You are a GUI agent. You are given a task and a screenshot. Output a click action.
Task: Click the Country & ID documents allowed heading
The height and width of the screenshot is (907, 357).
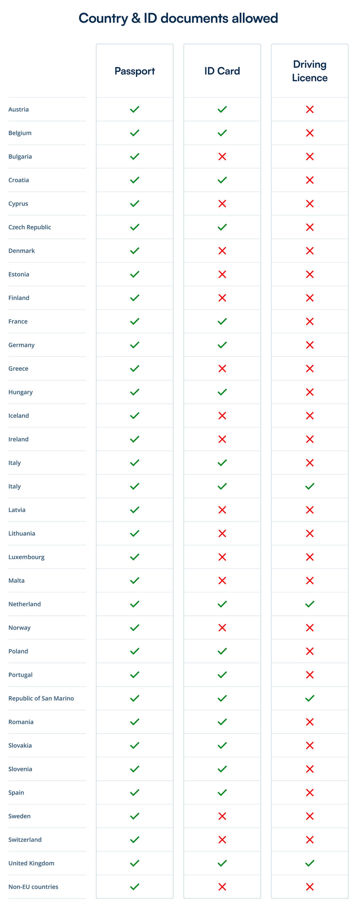[178, 18]
